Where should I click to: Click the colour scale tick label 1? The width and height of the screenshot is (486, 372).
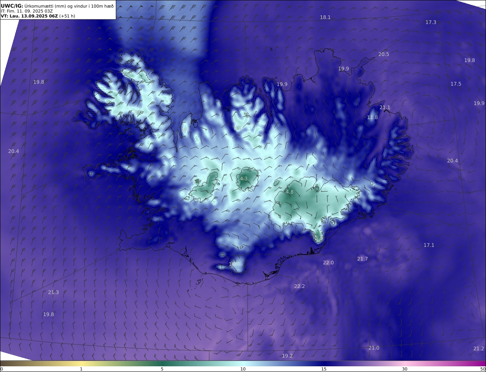[81, 369]
